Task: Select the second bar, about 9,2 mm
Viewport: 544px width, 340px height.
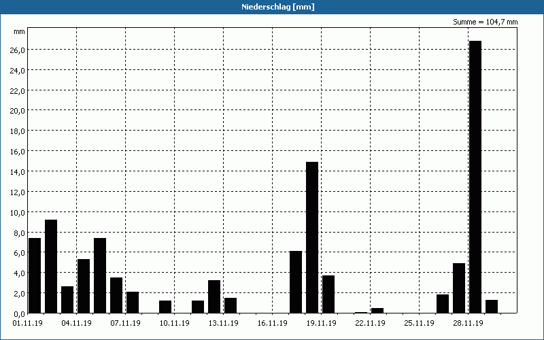Action: pos(51,266)
